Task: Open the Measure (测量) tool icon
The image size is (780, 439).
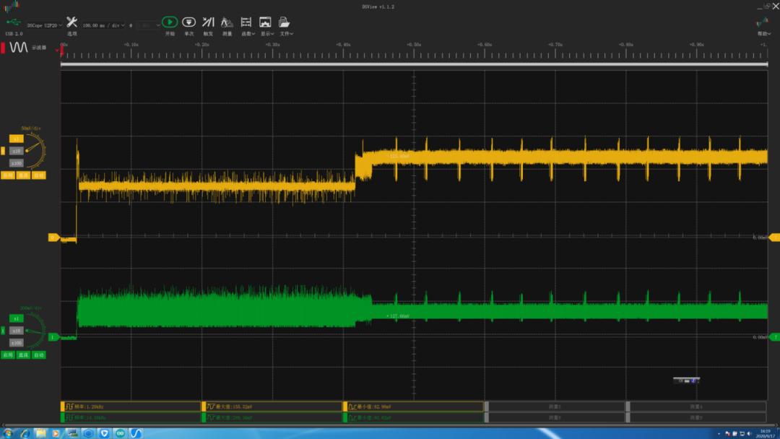Action: (227, 22)
